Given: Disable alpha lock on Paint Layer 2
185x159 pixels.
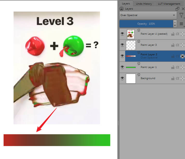Looking at the screenshot, I should (182, 56).
